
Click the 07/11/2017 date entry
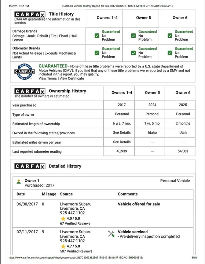[x=27, y=232]
